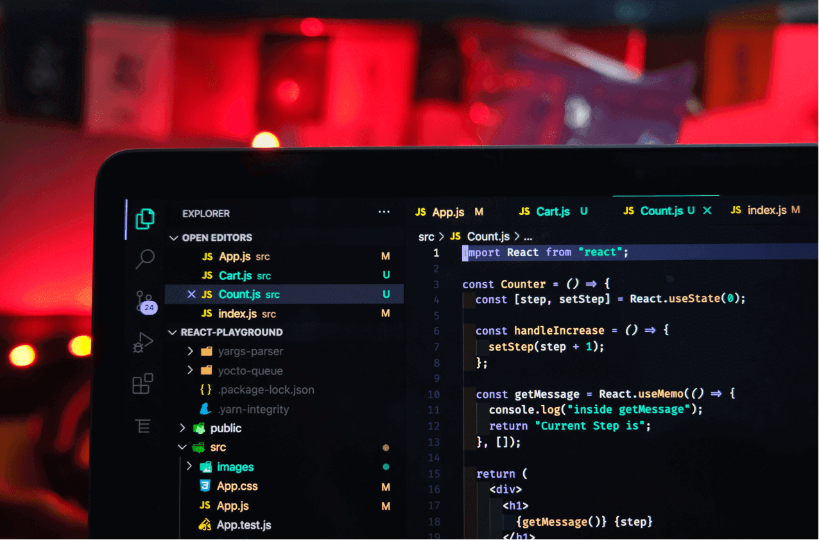Click line number 1 in gutter
Viewport: 819px width, 540px height.
[x=436, y=253]
